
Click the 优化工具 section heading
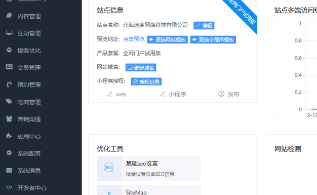[110, 149]
